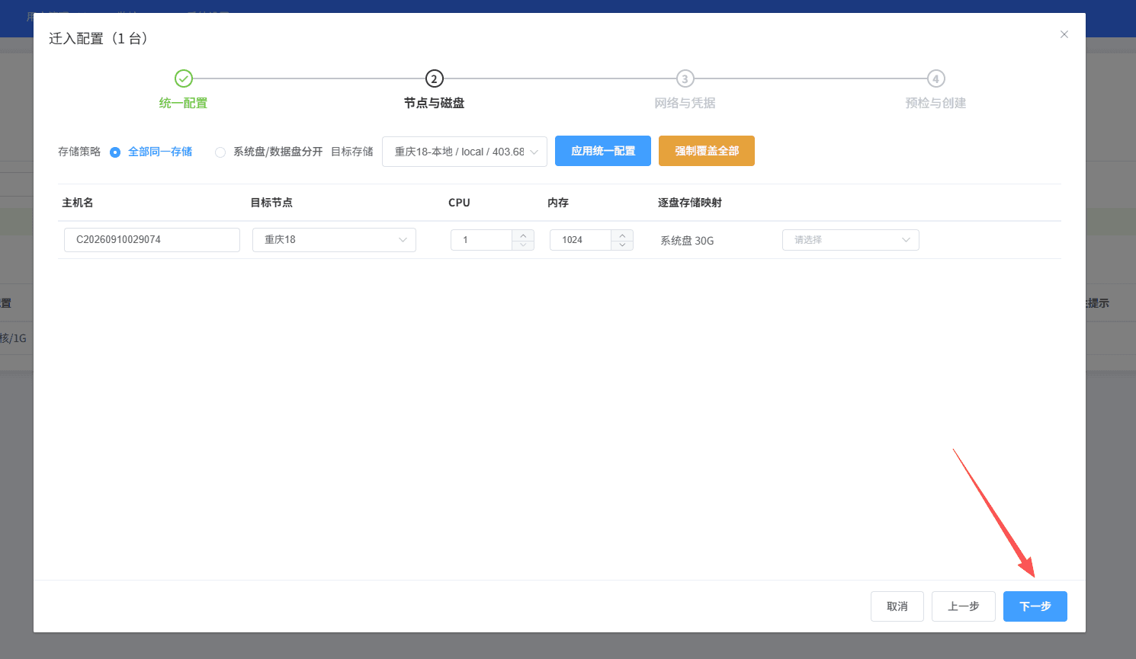The image size is (1136, 659).
Task: Click the orange 强制覆盖全部 button
Action: (707, 151)
